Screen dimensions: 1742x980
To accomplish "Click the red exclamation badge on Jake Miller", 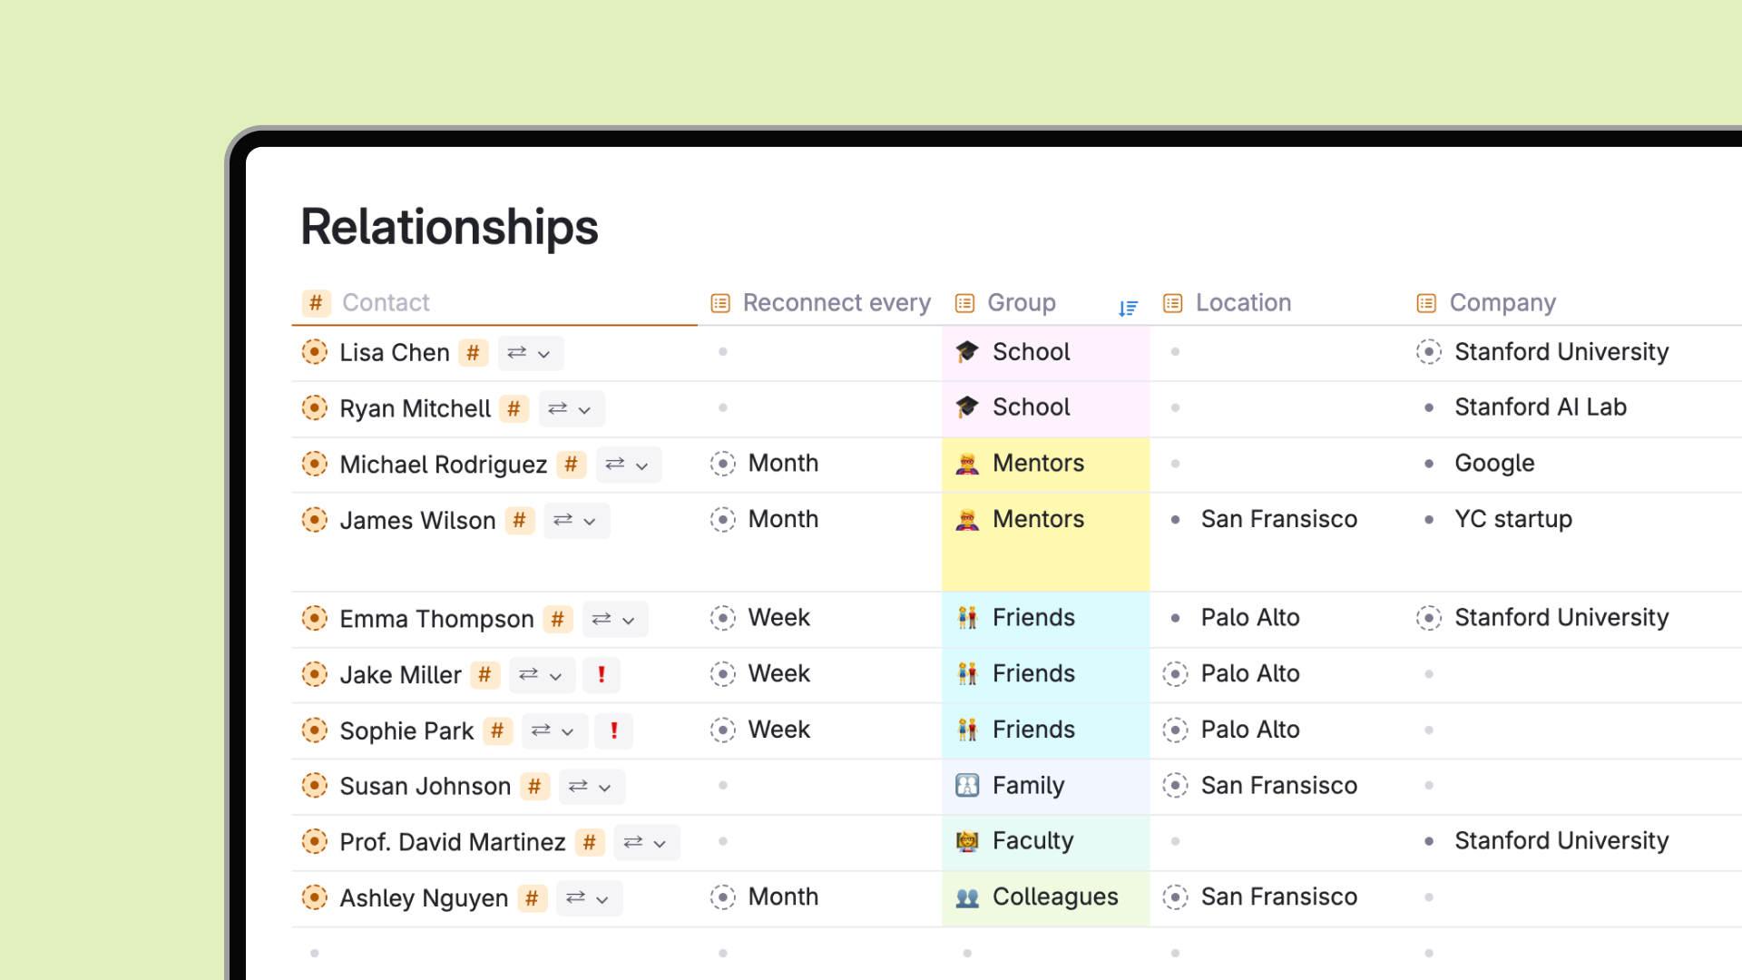I will 601,675.
